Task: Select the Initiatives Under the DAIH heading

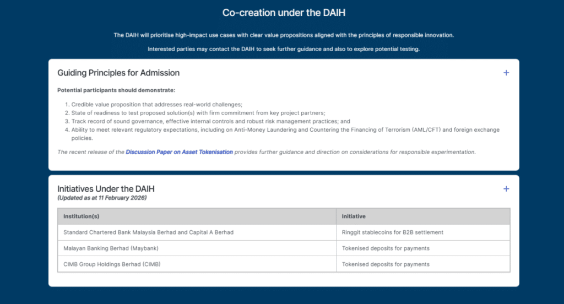Action: point(106,189)
